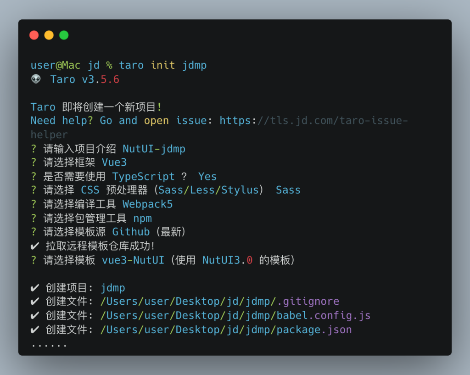Image resolution: width=470 pixels, height=375 pixels.
Task: Click the project name 'jdmp' after 创建项目
Action: click(x=113, y=288)
